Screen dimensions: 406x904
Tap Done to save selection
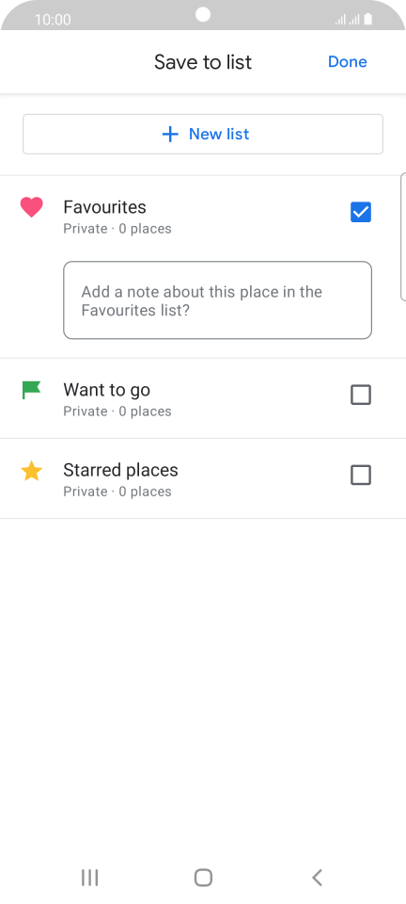click(x=348, y=62)
